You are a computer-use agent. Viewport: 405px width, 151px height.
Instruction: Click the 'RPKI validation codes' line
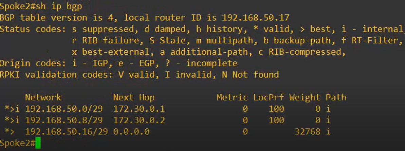click(140, 75)
